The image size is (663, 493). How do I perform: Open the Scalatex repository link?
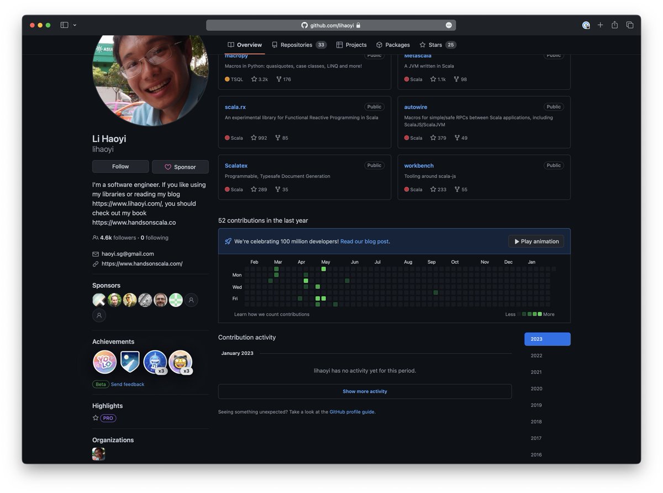(x=236, y=165)
